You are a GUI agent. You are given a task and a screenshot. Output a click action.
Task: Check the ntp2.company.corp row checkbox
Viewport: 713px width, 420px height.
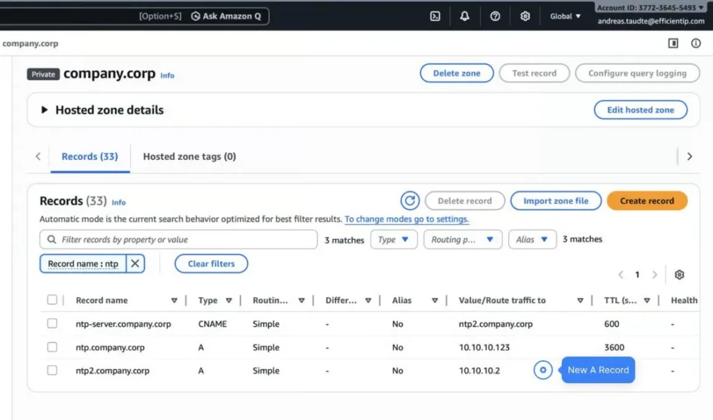point(52,370)
